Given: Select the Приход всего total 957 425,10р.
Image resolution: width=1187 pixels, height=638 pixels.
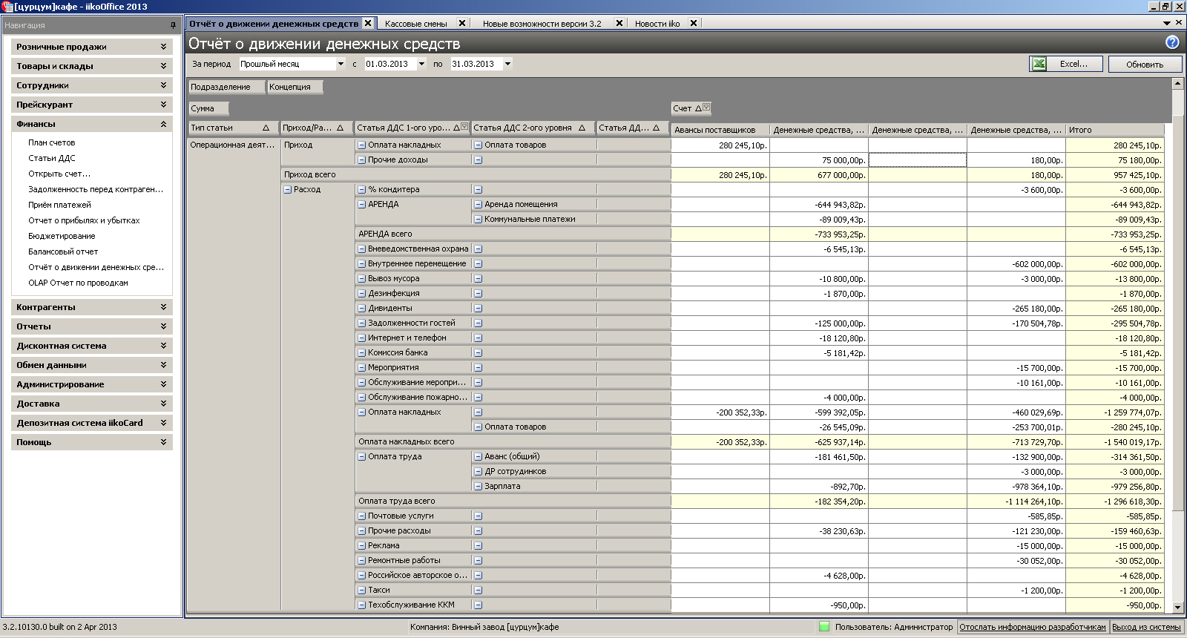Looking at the screenshot, I should [x=1115, y=175].
